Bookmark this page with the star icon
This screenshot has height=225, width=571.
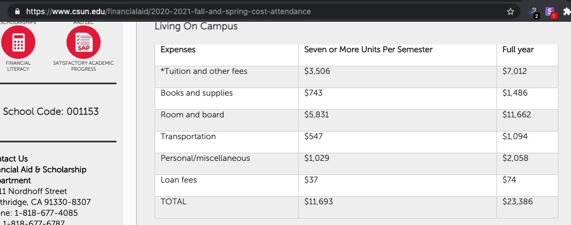(x=510, y=11)
